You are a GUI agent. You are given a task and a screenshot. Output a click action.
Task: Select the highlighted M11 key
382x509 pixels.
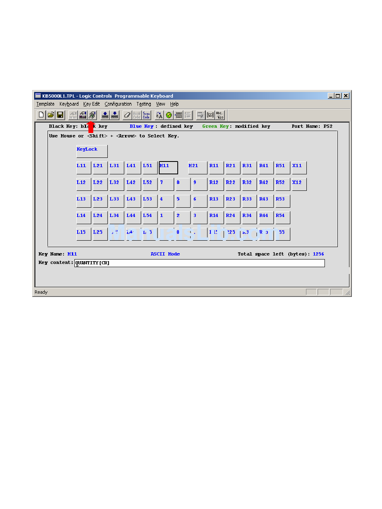[x=168, y=168]
